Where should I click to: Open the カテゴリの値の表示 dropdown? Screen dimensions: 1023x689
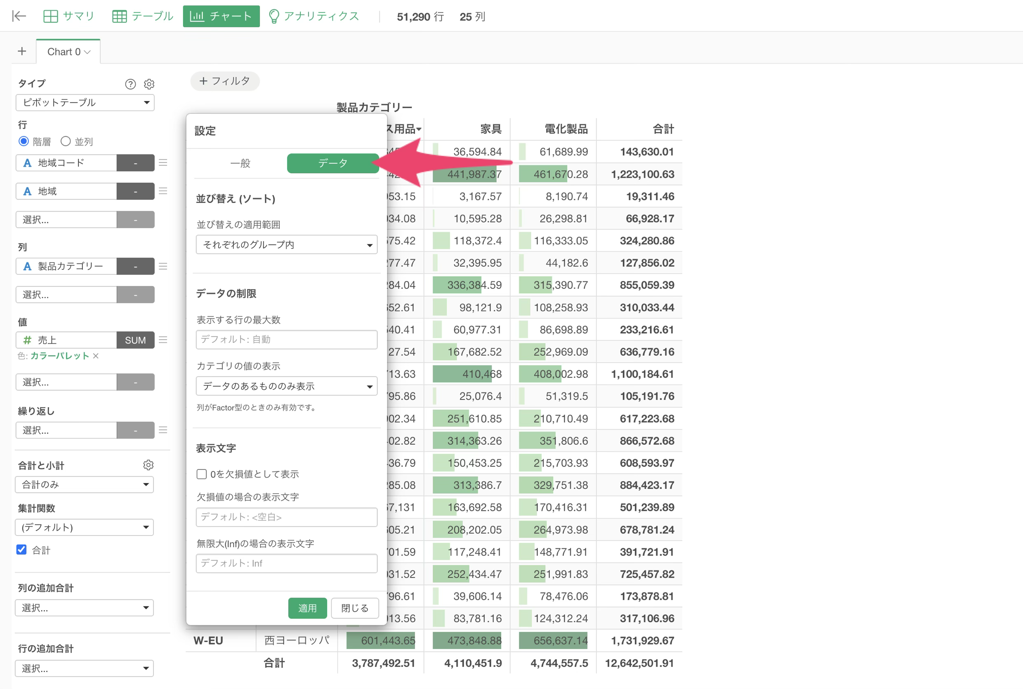(x=287, y=386)
